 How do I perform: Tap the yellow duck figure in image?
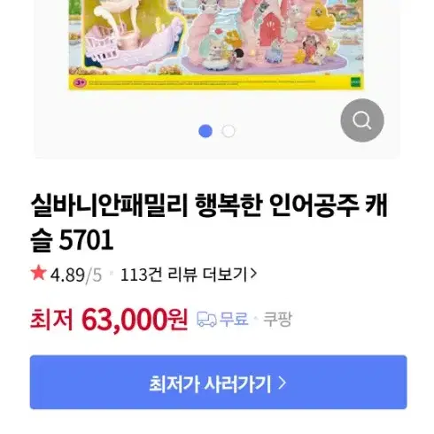(320, 17)
